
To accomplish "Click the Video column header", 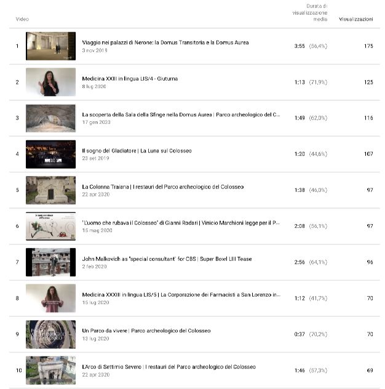I will tap(22, 19).
